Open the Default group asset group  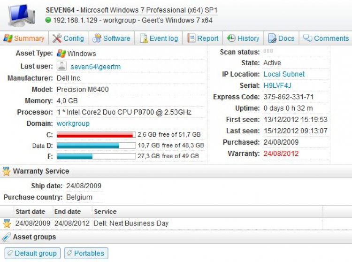[32, 253]
